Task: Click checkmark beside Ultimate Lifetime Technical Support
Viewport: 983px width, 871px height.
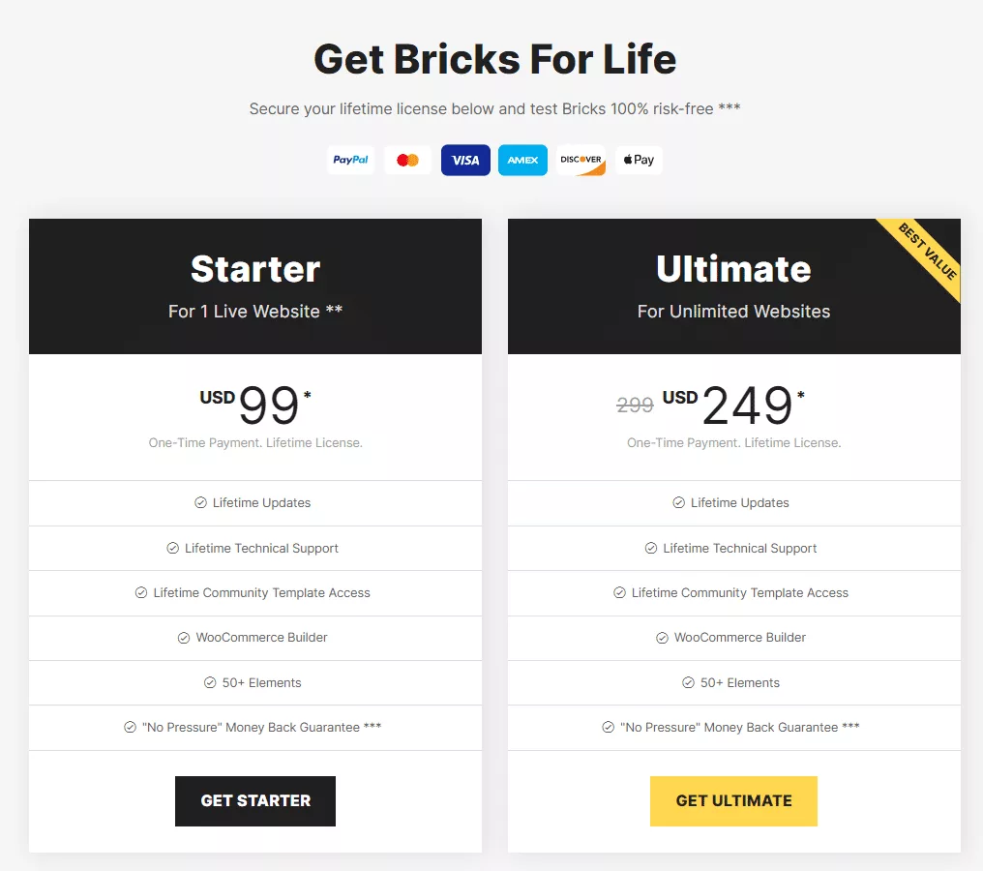Action: tap(651, 548)
